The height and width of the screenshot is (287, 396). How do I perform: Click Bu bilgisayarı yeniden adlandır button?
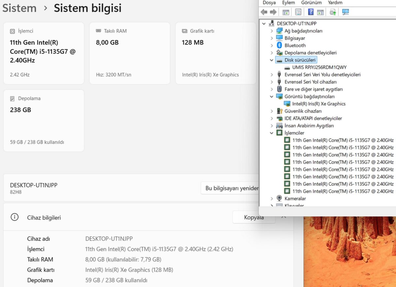click(230, 188)
